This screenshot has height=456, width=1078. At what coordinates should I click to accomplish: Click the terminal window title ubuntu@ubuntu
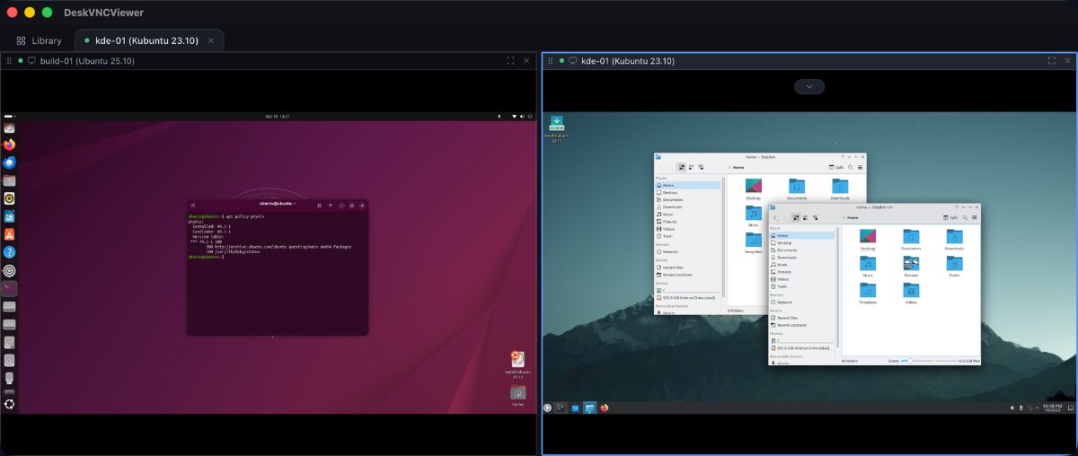(x=277, y=204)
